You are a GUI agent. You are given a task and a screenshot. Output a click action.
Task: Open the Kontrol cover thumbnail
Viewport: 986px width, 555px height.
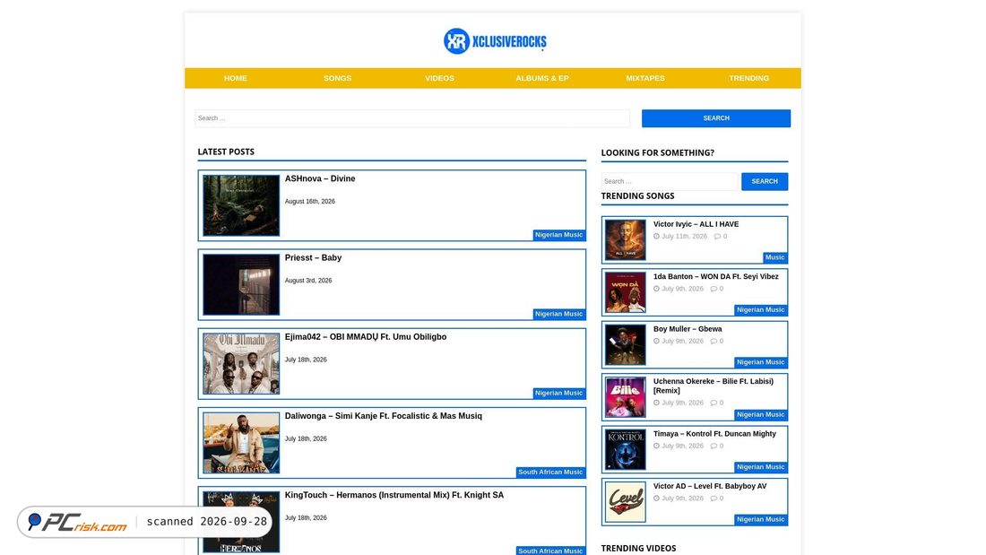click(625, 449)
